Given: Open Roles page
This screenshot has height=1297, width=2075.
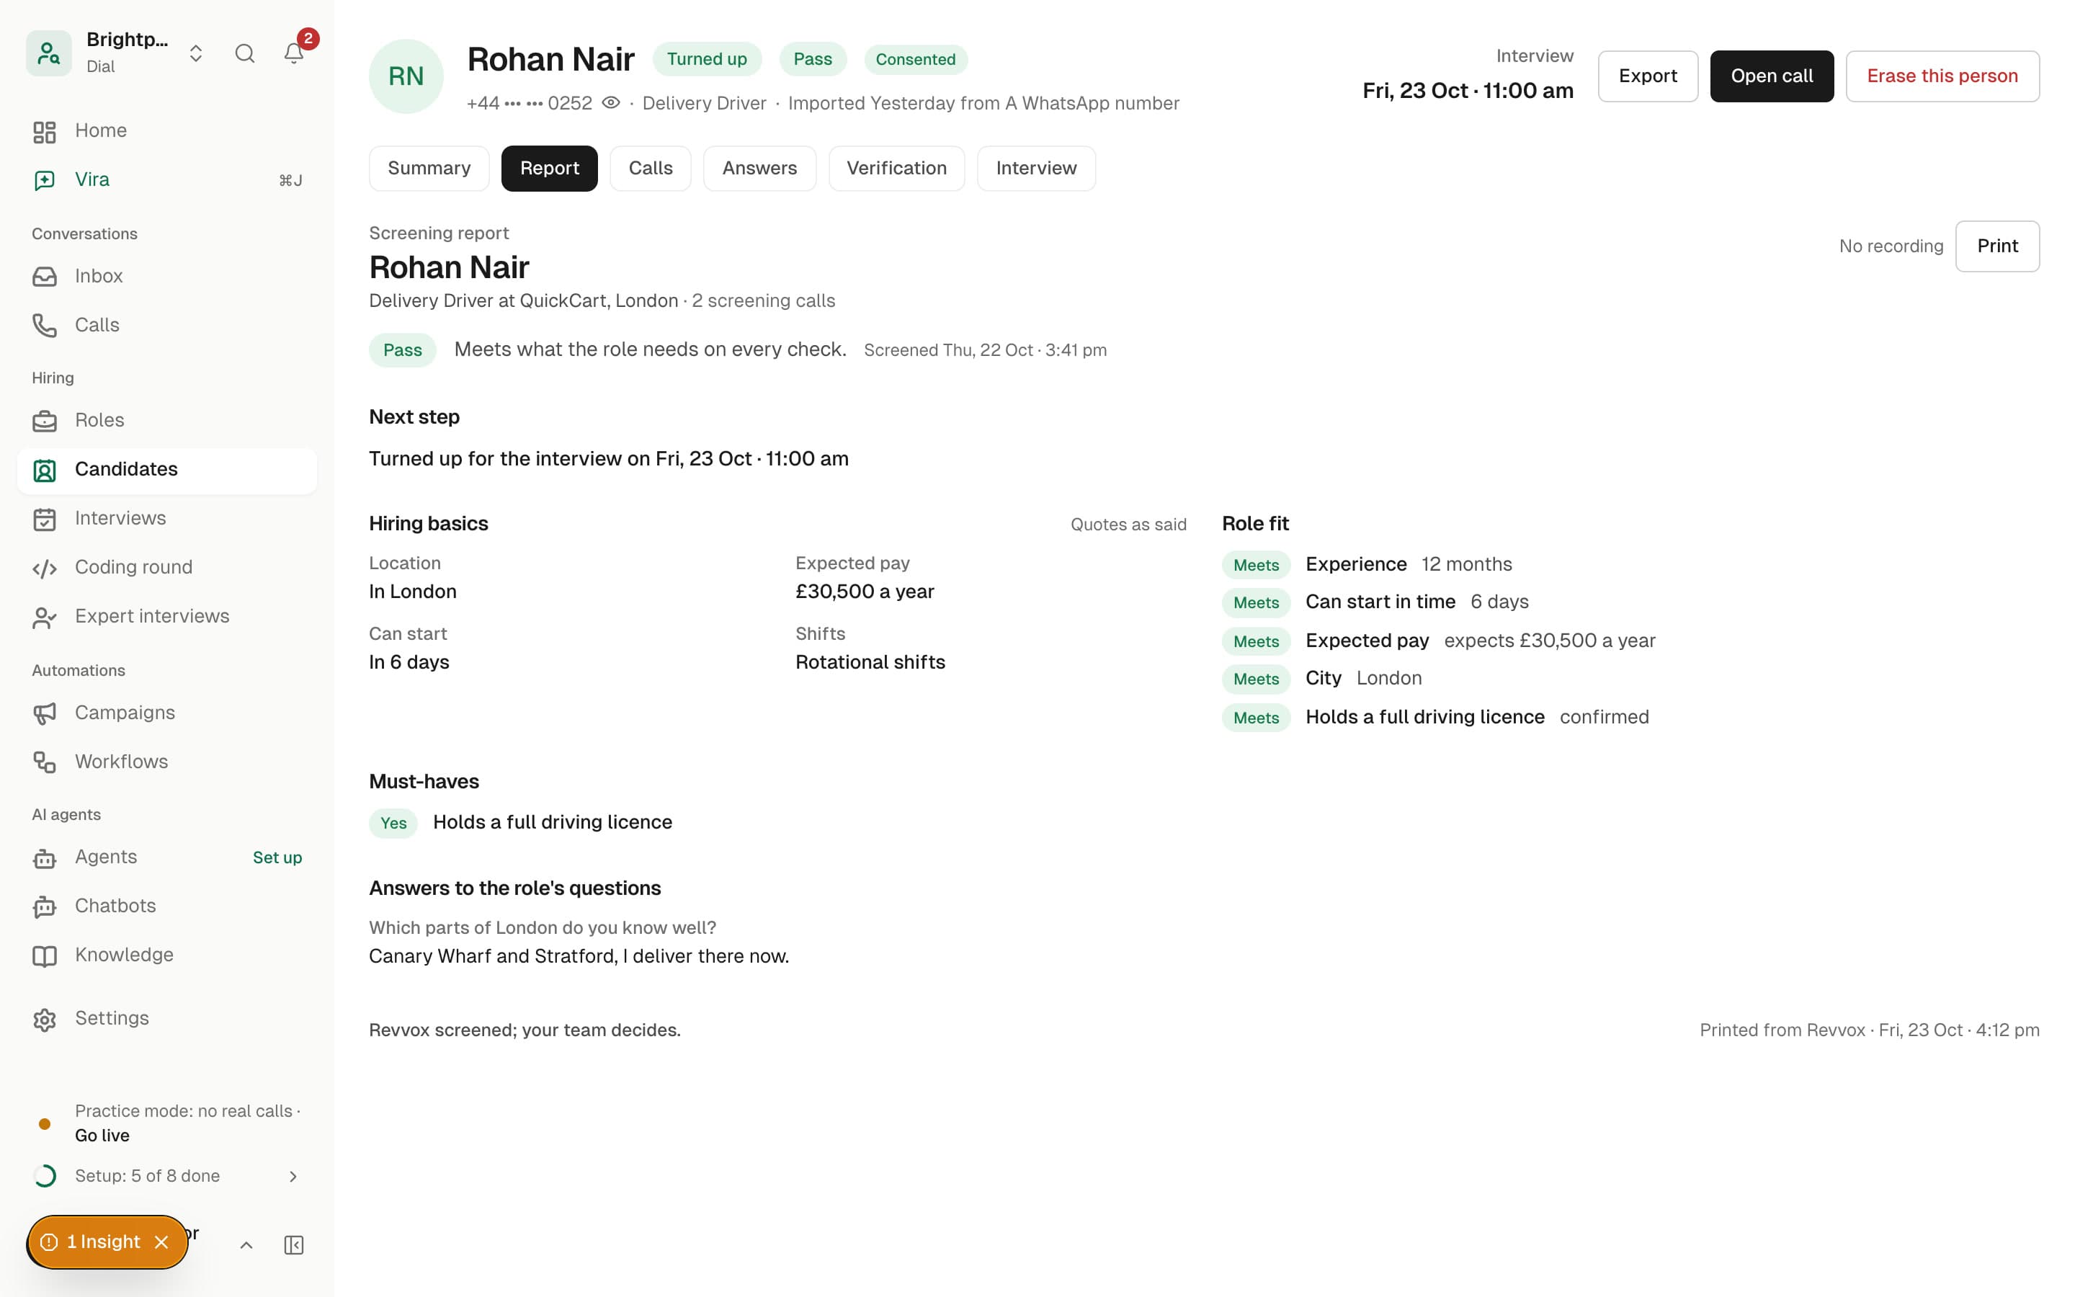Looking at the screenshot, I should [167, 420].
